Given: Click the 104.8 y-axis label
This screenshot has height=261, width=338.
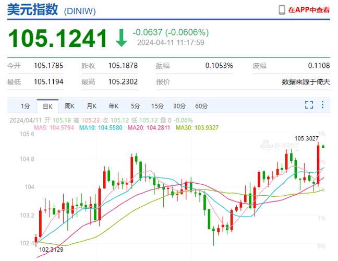Looking at the screenshot, I should 27,159.
